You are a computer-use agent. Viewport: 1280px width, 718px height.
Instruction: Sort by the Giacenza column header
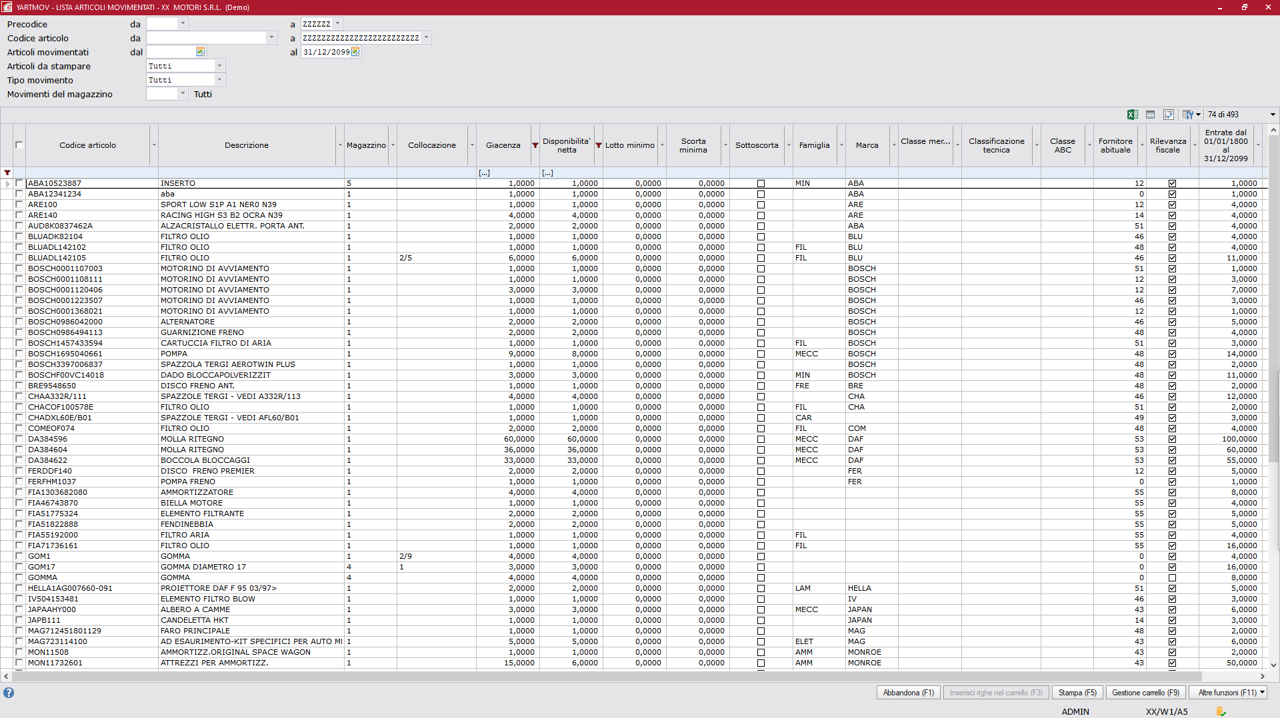[x=503, y=145]
